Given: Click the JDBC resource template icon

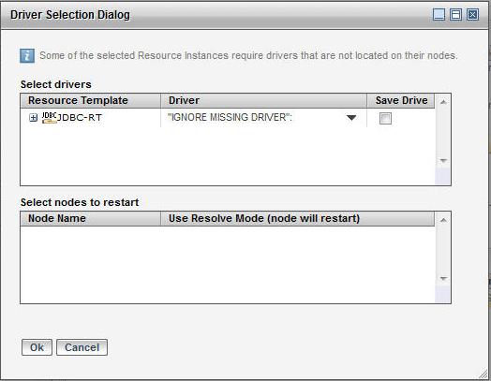Looking at the screenshot, I should 50,118.
